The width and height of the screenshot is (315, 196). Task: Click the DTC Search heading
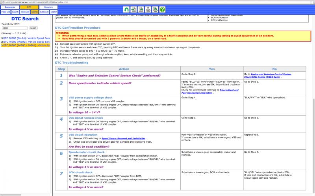tap(25, 19)
